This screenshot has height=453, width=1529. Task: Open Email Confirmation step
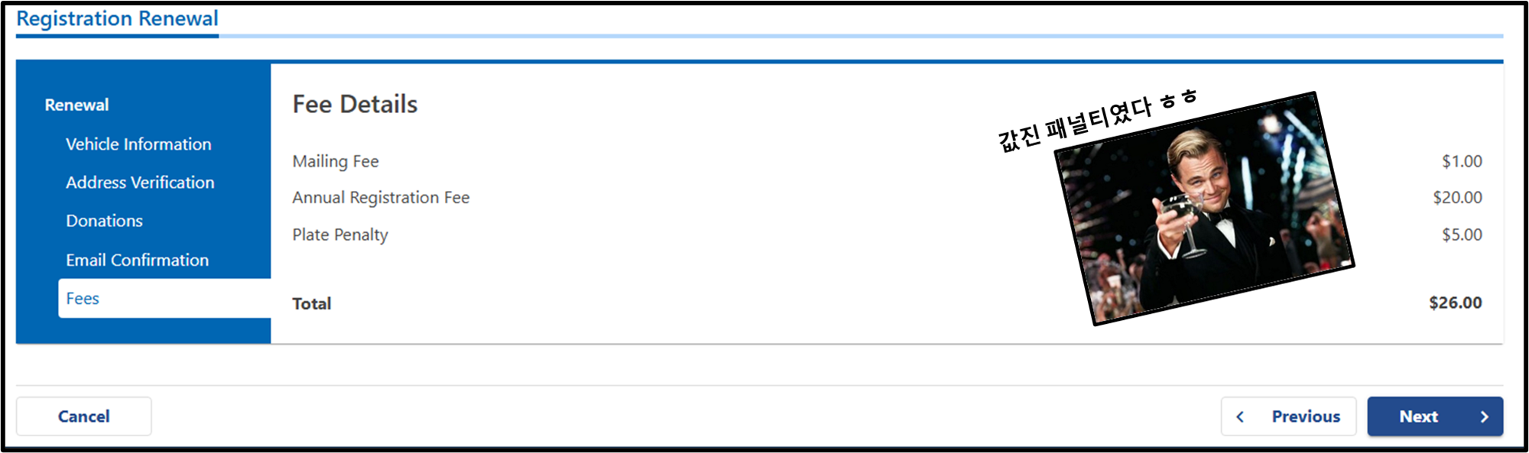137,260
